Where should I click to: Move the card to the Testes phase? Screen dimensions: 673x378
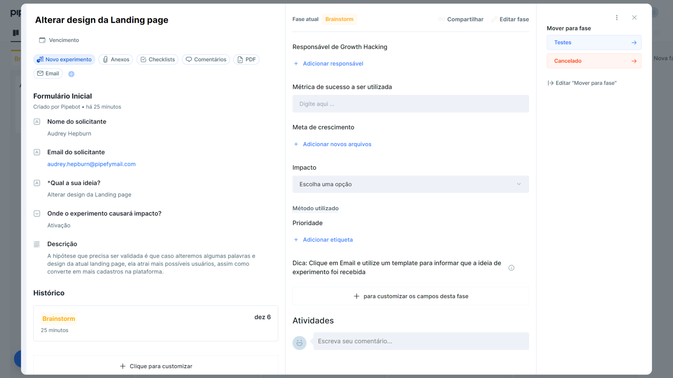tap(594, 42)
